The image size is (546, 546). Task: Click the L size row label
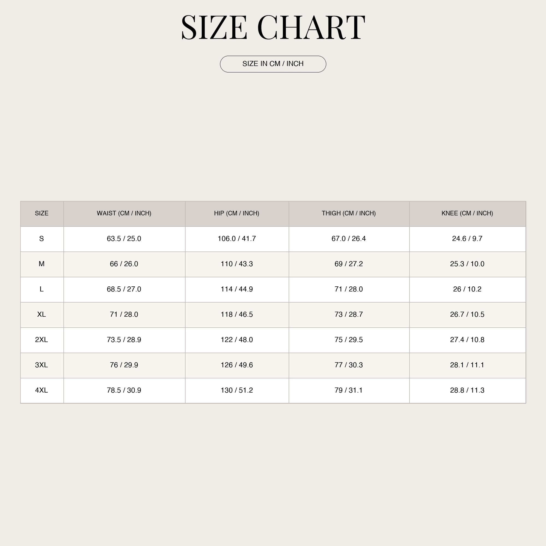click(42, 290)
